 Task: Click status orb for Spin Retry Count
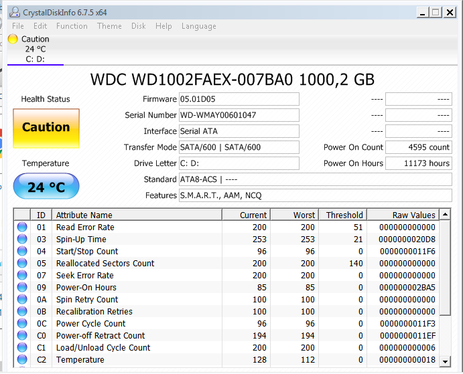22,299
